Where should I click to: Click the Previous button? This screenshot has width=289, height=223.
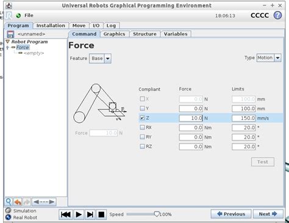tap(231, 214)
